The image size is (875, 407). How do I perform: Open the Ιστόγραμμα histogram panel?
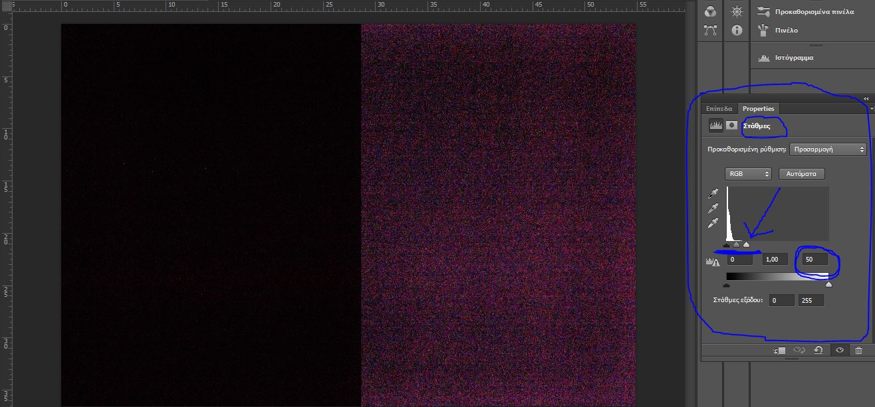point(785,58)
